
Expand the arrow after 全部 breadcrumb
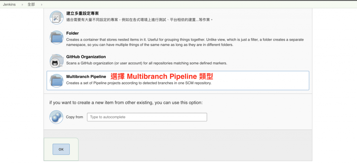point(42,5)
